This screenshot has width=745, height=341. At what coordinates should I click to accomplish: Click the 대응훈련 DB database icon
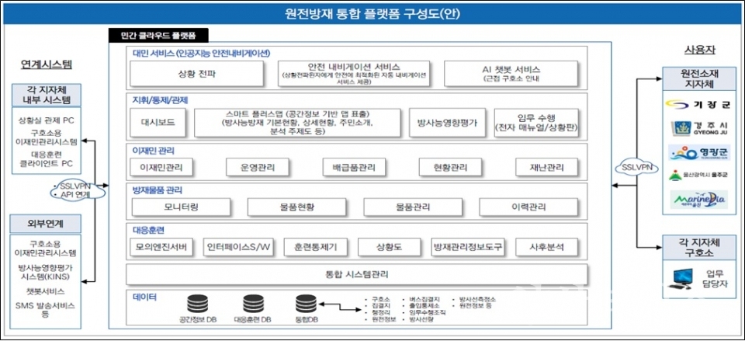253,304
